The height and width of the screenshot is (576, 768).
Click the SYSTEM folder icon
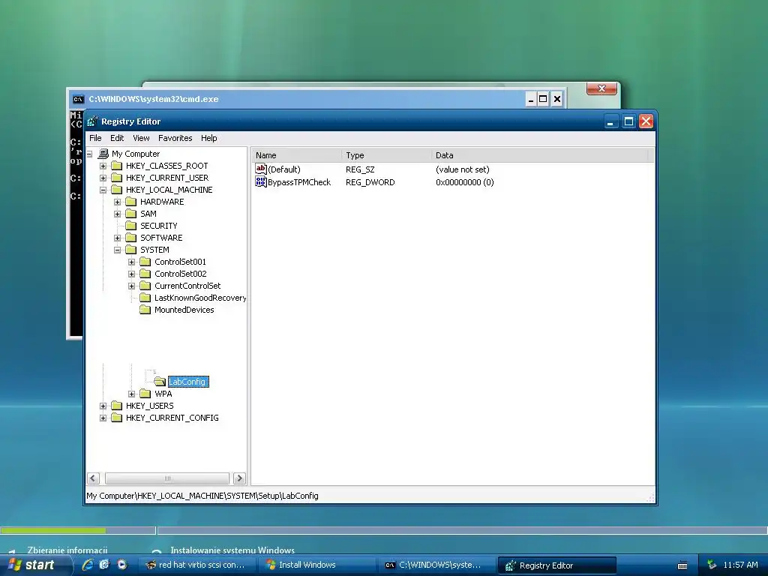pos(130,250)
